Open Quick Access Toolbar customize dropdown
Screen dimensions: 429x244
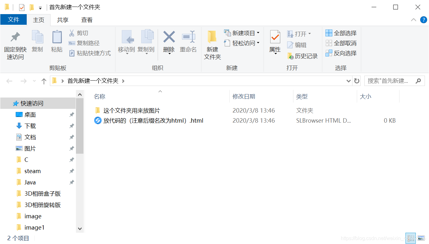pyautogui.click(x=40, y=8)
